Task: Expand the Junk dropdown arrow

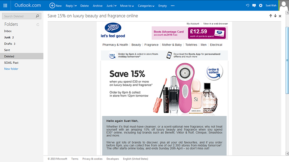Action: point(115,6)
